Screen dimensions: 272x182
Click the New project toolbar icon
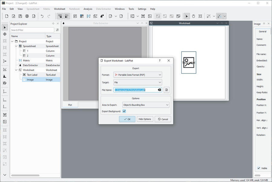tap(7, 16)
